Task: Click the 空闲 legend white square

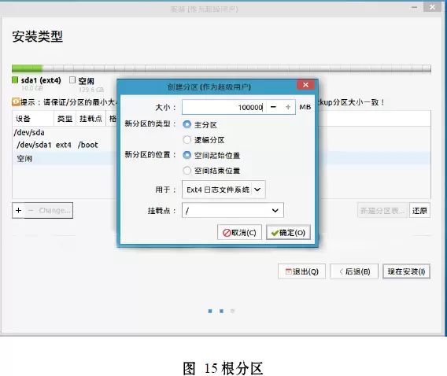Action: (72, 80)
